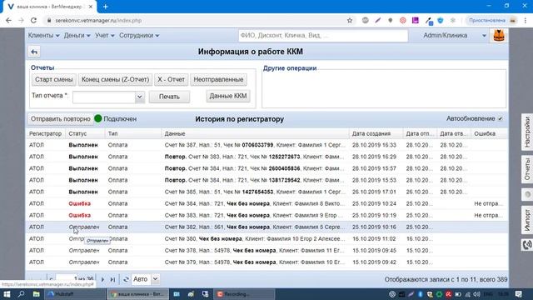Open the Отчеты side tab
The image size is (533, 300).
[527, 169]
